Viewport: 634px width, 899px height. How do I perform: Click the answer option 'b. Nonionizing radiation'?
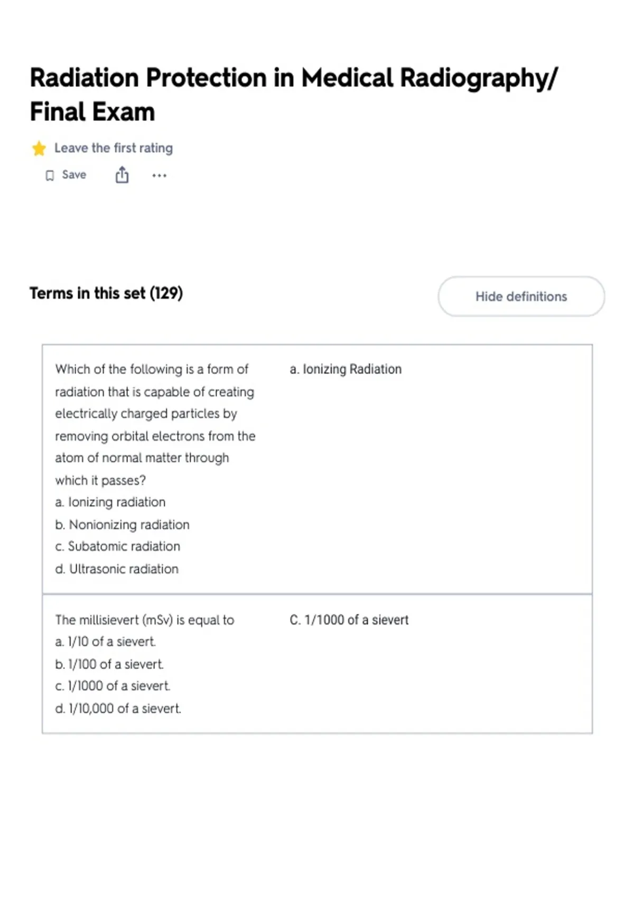click(122, 525)
